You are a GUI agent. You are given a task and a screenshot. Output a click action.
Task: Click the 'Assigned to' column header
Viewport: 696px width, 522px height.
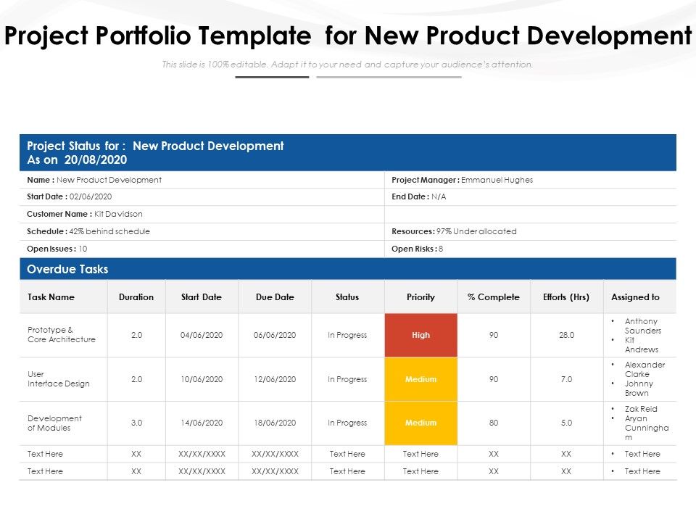635,297
